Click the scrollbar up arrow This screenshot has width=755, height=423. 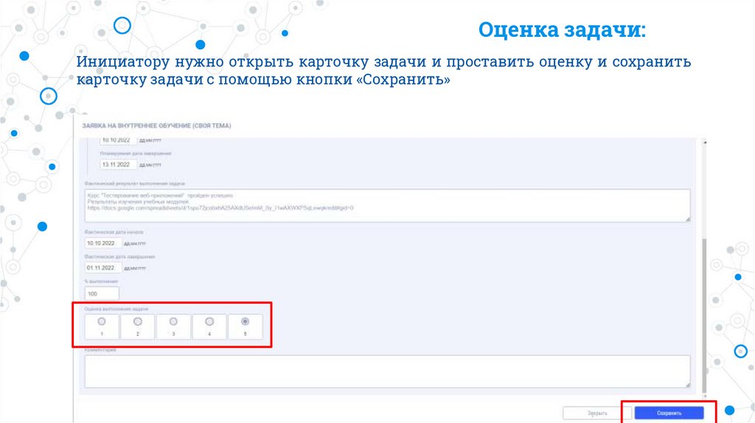[704, 142]
